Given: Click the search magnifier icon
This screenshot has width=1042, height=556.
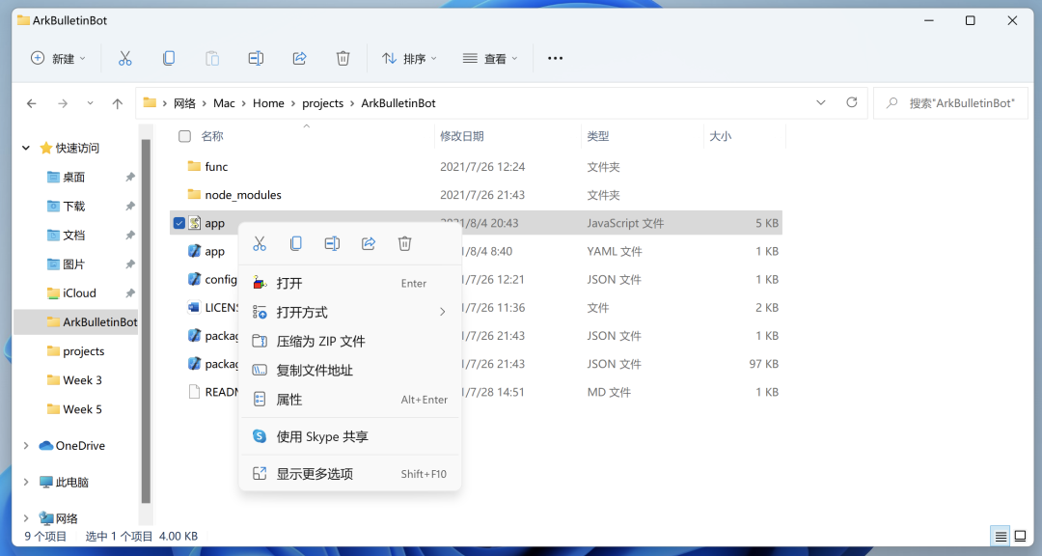Looking at the screenshot, I should [x=892, y=103].
